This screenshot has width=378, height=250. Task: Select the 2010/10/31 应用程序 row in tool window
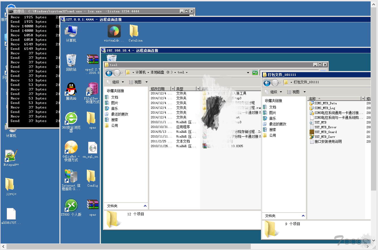[205, 127]
